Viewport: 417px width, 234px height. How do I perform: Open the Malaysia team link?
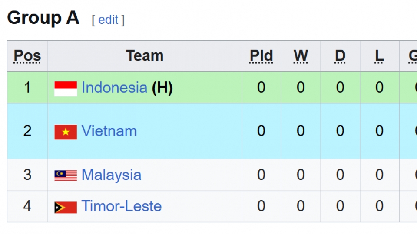(111, 175)
